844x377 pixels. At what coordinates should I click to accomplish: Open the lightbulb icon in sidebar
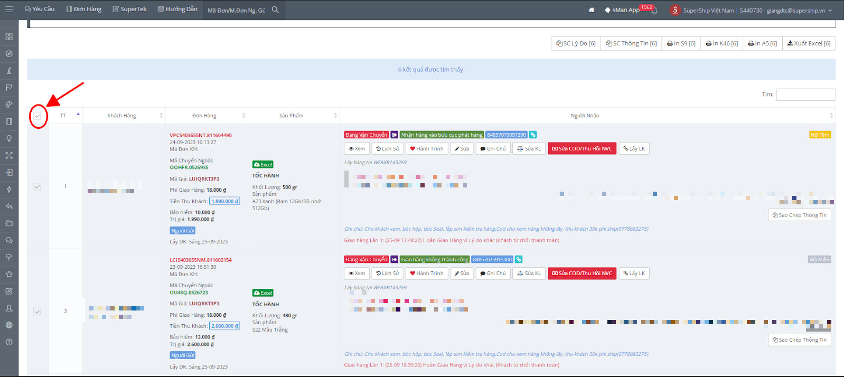pos(9,138)
